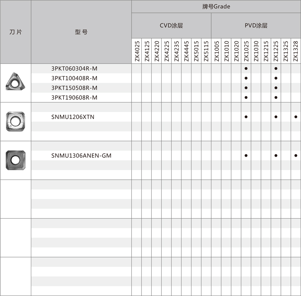
Task: Select the dot for 3PKT060304R-M under ZK1025
Action: [x=246, y=68]
